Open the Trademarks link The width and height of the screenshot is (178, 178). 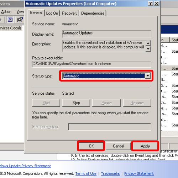(x=110, y=173)
